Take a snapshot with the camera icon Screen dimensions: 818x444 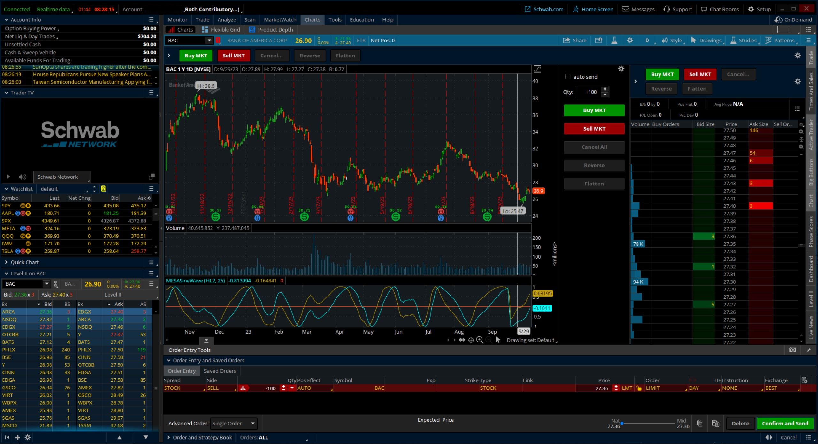pos(792,350)
